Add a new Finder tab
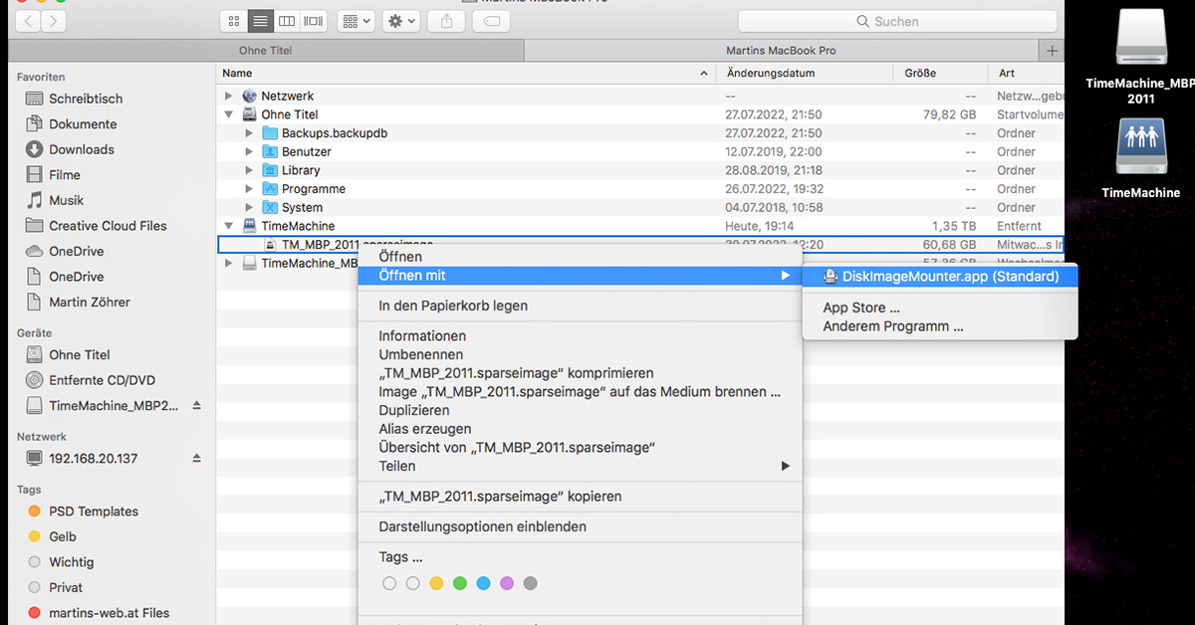The height and width of the screenshot is (625, 1195). pos(1052,50)
